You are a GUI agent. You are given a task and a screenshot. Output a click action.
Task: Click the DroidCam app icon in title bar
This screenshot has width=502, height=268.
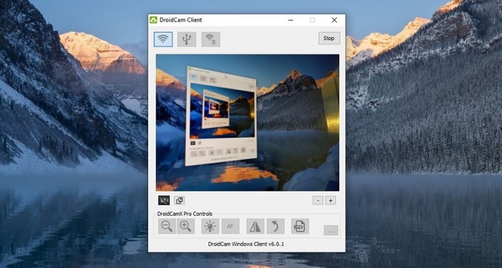click(153, 20)
